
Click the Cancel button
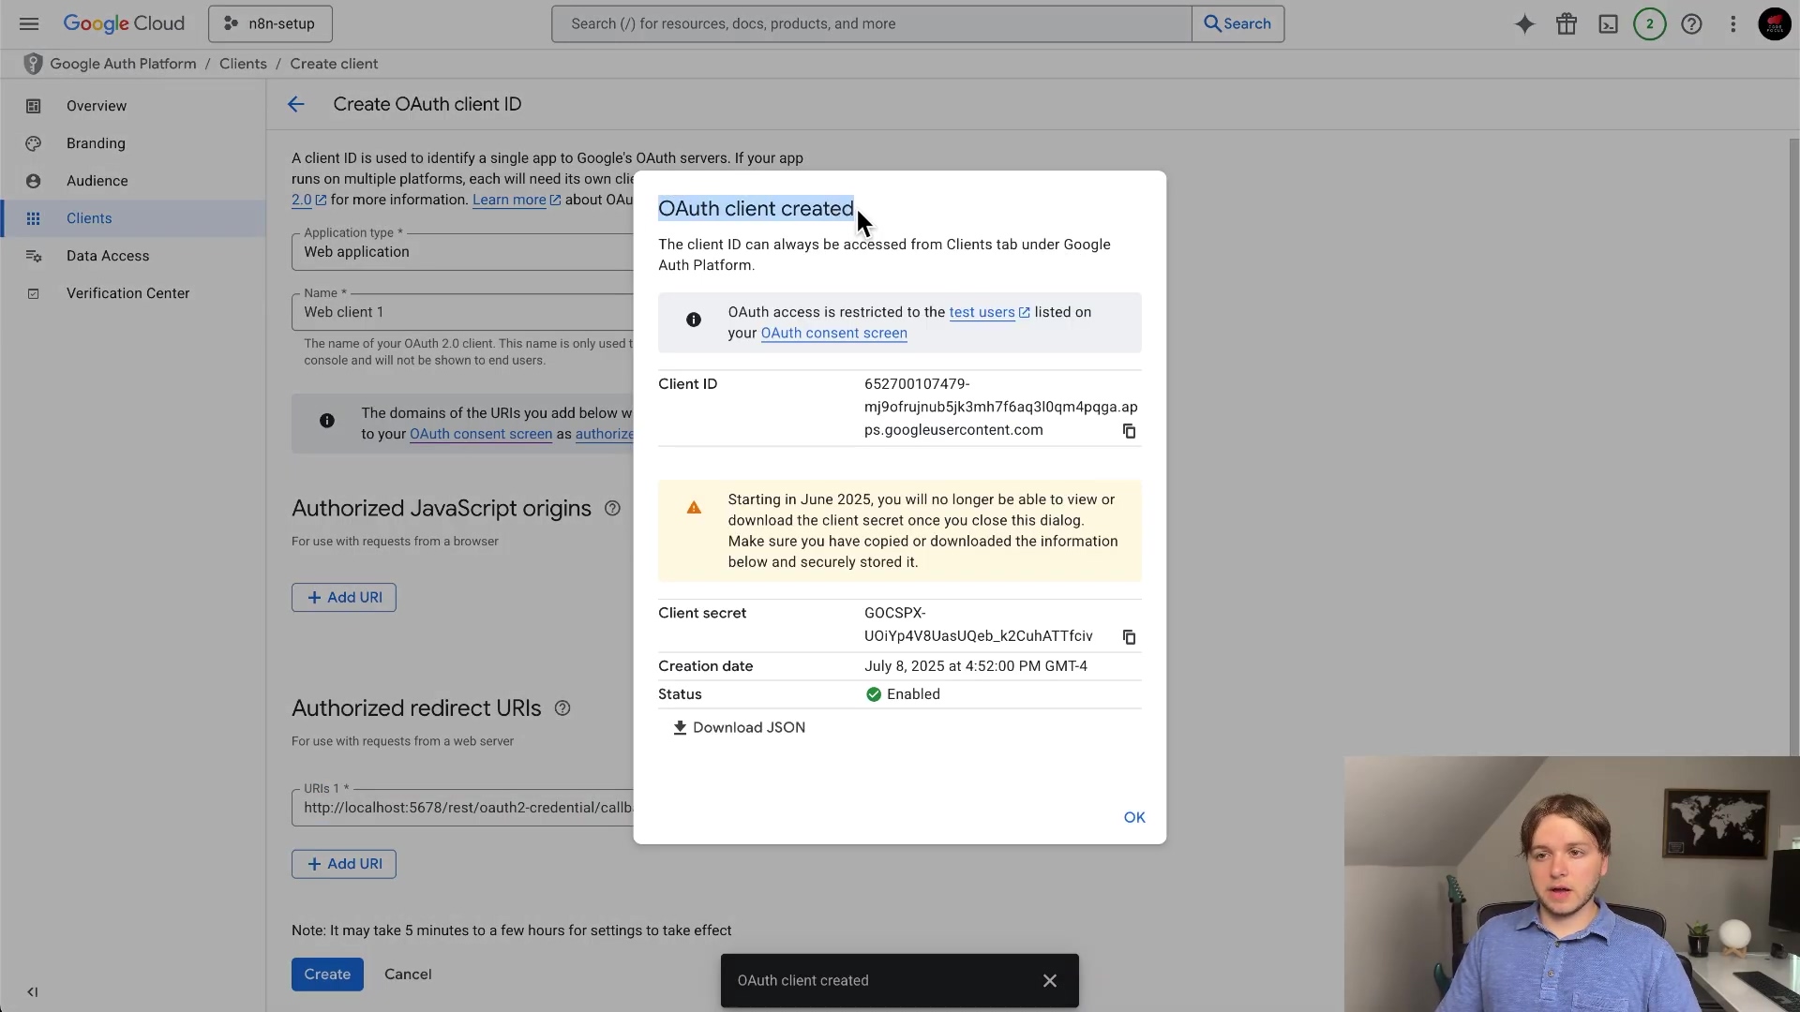pyautogui.click(x=408, y=975)
